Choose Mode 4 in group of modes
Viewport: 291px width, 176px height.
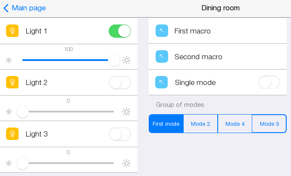[235, 124]
